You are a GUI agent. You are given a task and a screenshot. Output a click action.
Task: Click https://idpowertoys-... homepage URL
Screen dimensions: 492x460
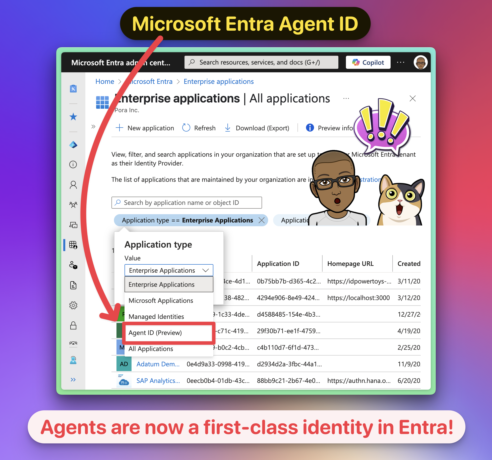coord(359,281)
